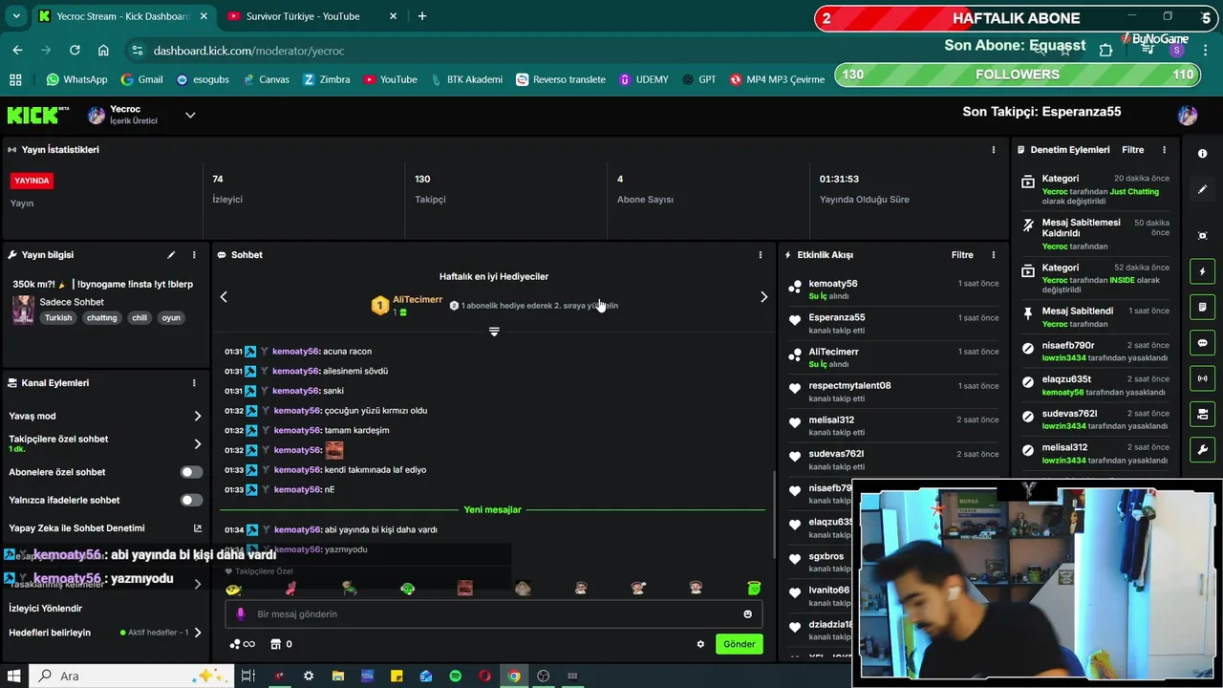The width and height of the screenshot is (1223, 688).
Task: Toggle the camera panel icon in right sidebar
Action: click(1202, 414)
